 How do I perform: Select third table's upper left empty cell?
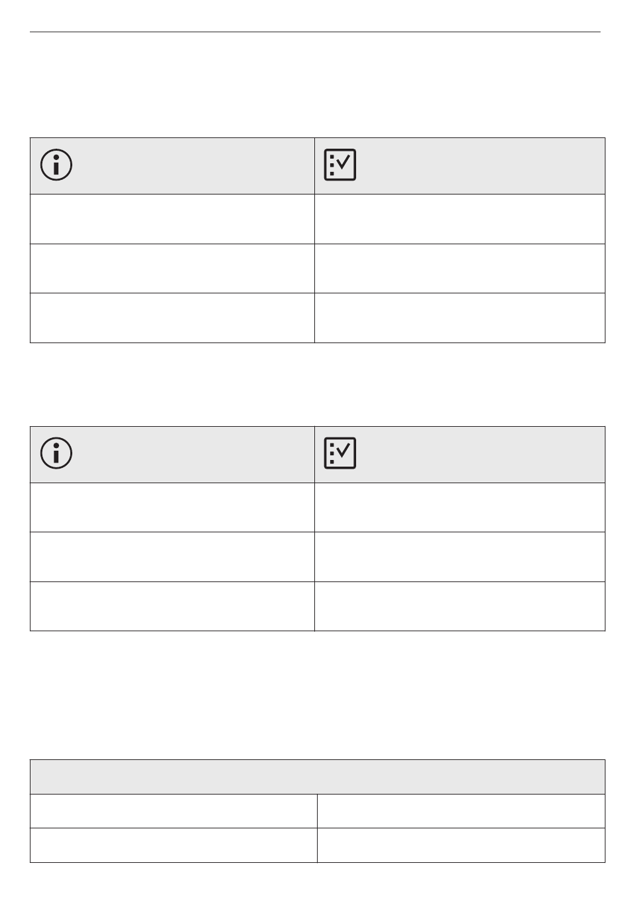[174, 811]
